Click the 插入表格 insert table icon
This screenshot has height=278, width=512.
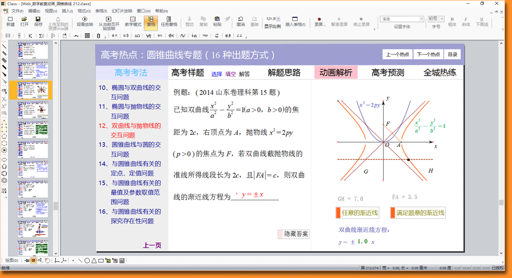295,21
